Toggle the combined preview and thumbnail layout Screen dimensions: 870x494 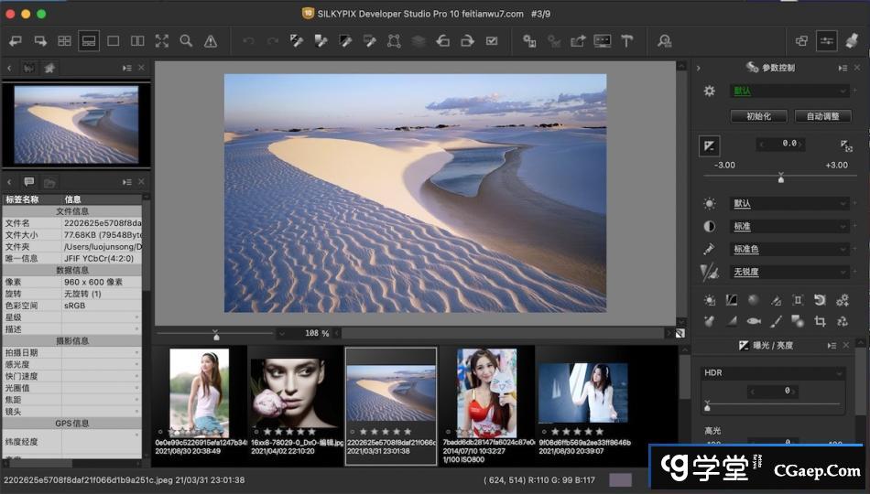coord(89,40)
